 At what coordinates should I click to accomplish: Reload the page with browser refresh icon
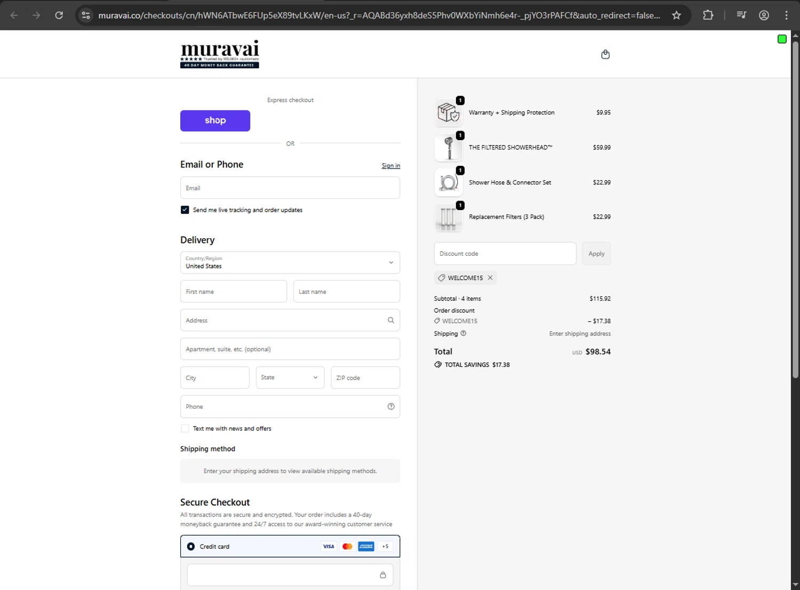[59, 15]
